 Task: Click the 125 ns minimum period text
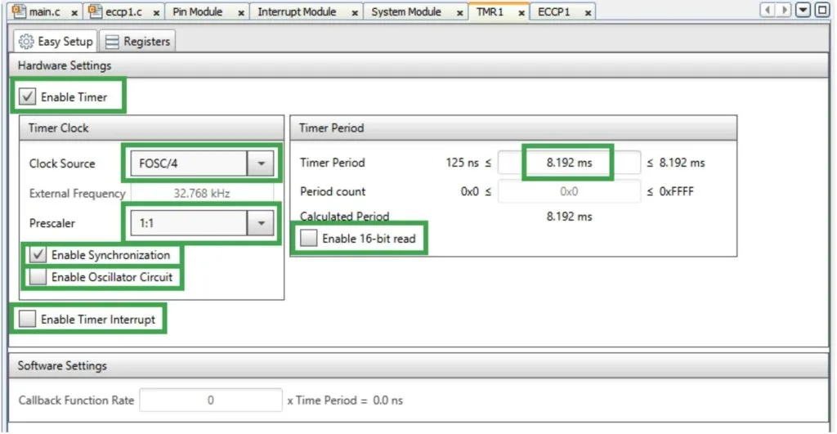pos(463,163)
